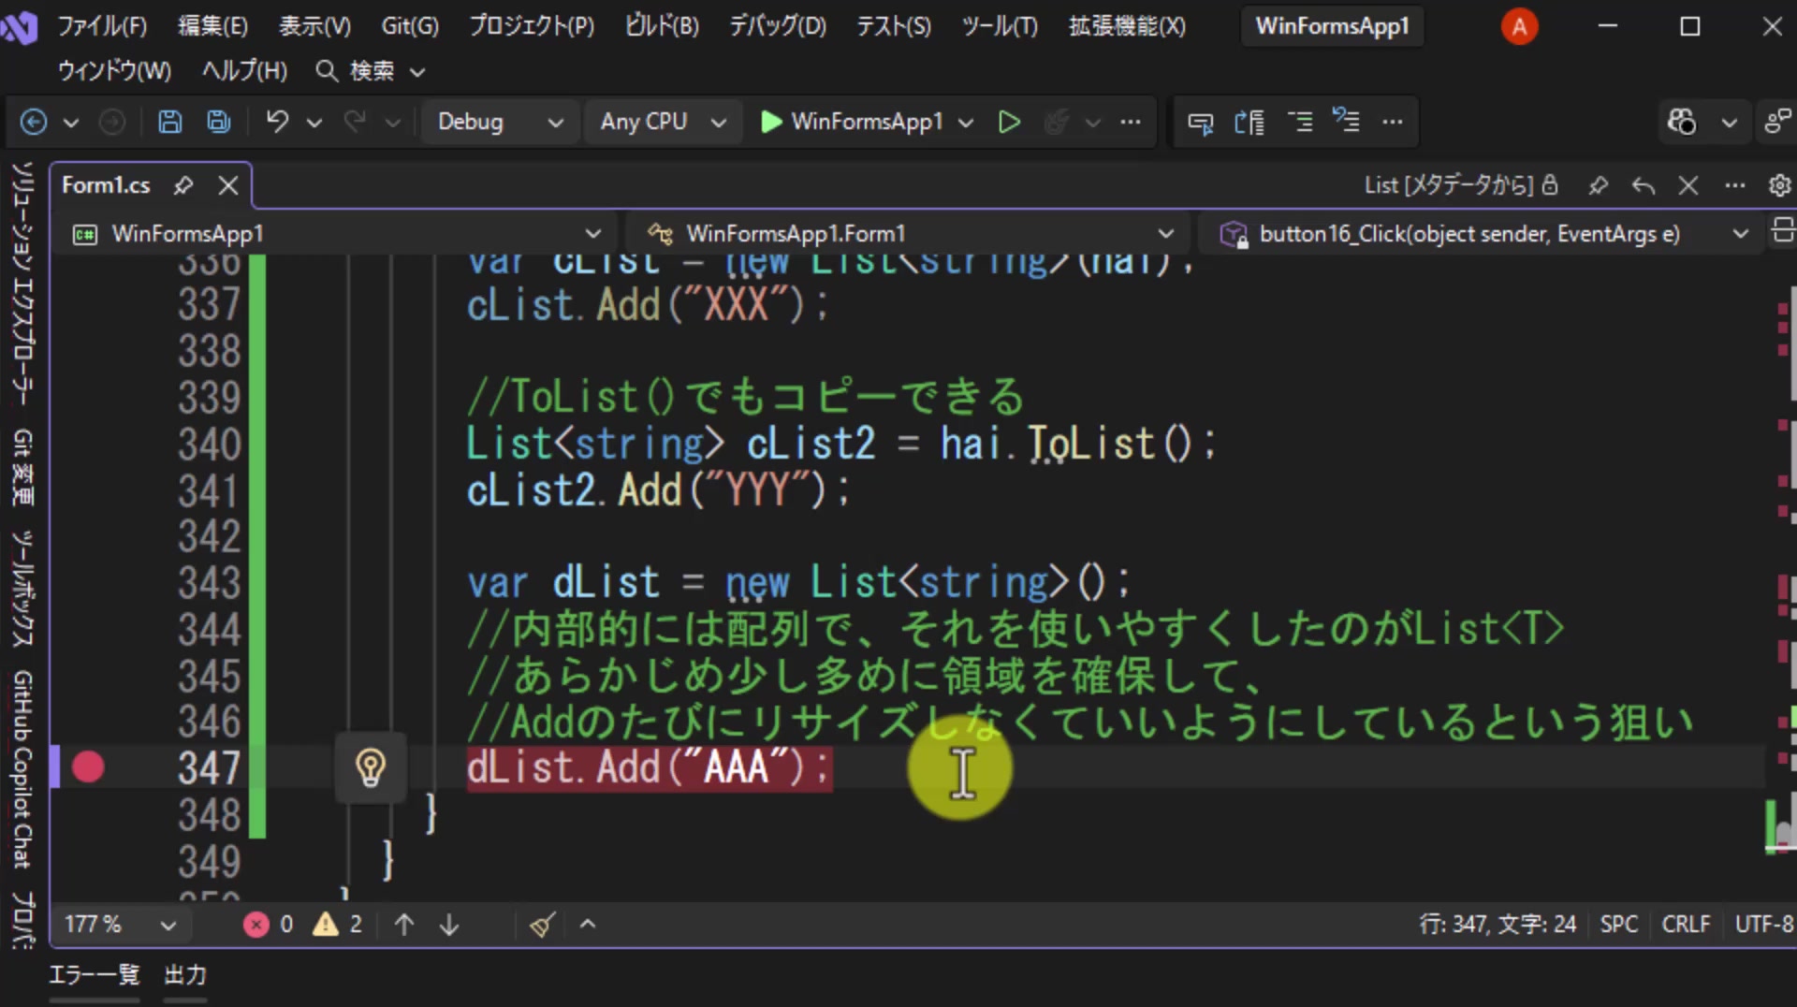Screen dimensions: 1797x1007
Task: Click the account avatar A icon
Action: tap(1519, 26)
